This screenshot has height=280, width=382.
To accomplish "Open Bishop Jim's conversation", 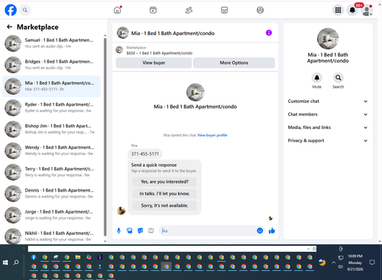I will click(51, 129).
